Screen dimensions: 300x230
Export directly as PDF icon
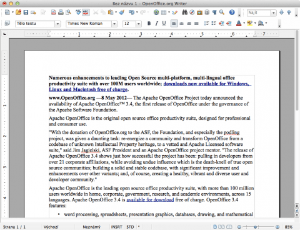click(x=53, y=12)
